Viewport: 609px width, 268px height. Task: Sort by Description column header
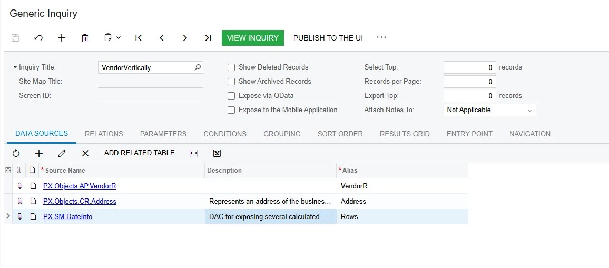[270, 171]
